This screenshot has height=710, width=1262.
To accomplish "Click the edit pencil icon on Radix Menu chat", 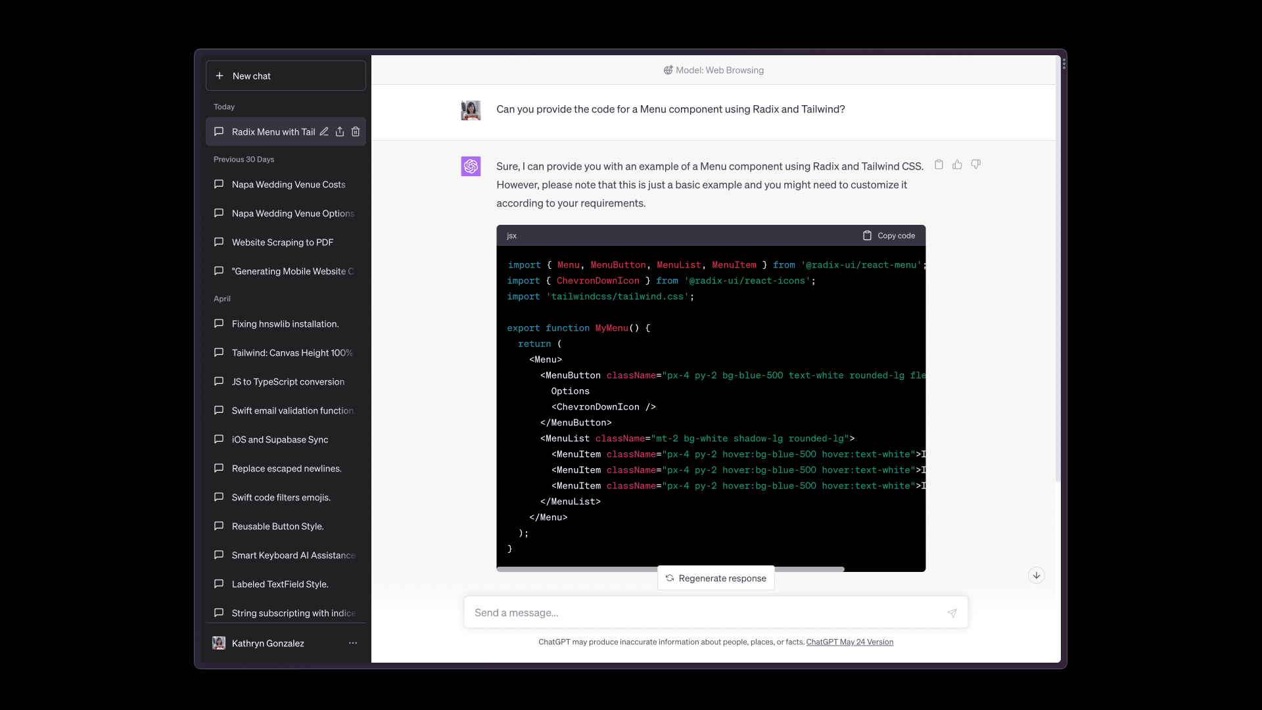I will point(324,131).
